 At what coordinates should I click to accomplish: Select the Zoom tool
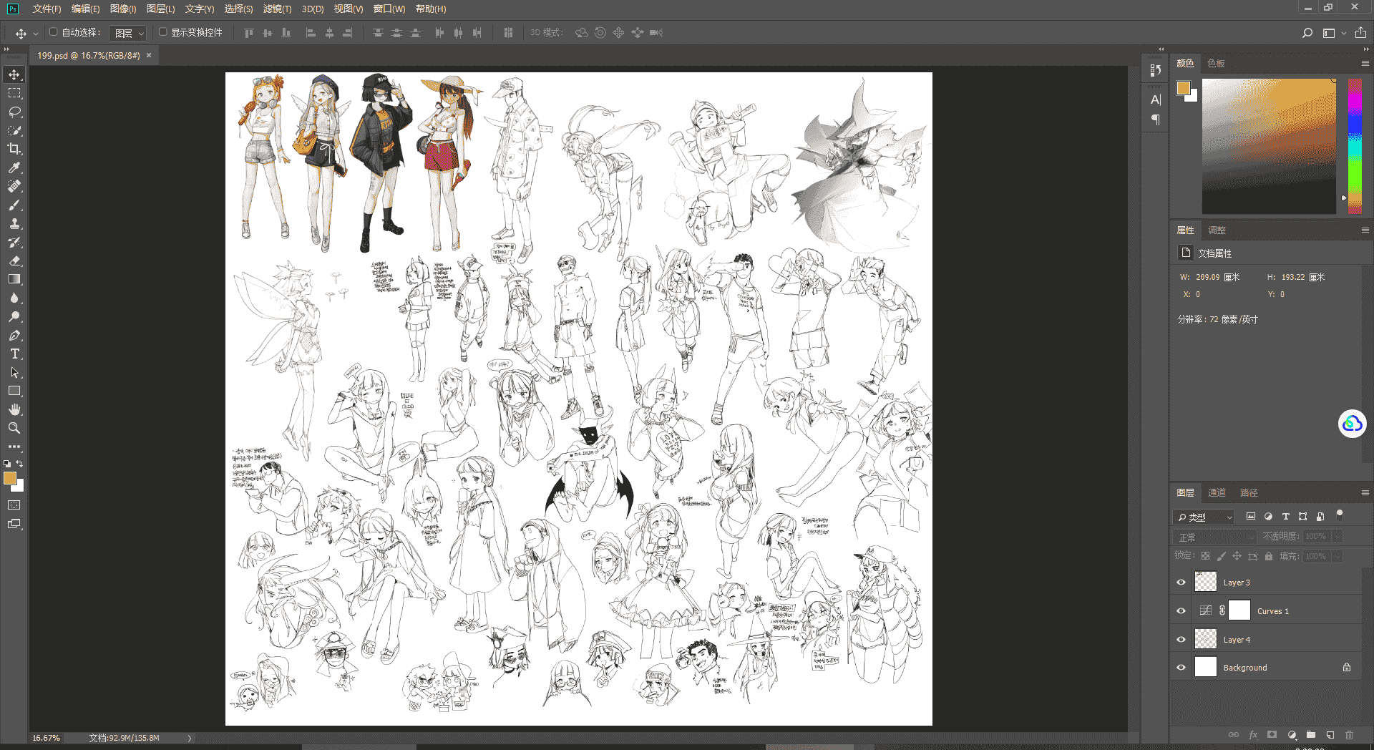coord(14,428)
